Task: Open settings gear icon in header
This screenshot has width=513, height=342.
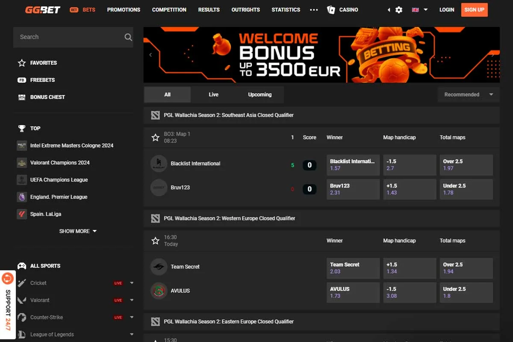Action: tap(399, 9)
